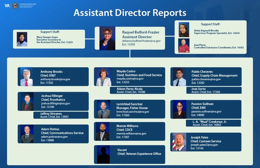Click Passion Sullivan's photo
Screen dimensions: 260x168
click(180, 109)
